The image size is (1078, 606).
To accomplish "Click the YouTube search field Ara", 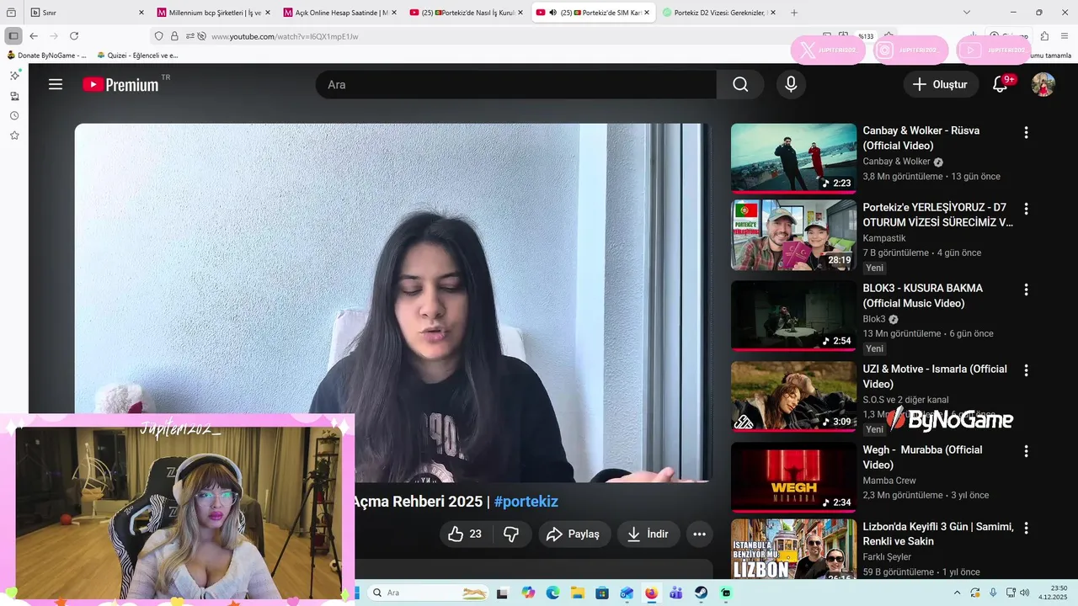I will pyautogui.click(x=516, y=84).
